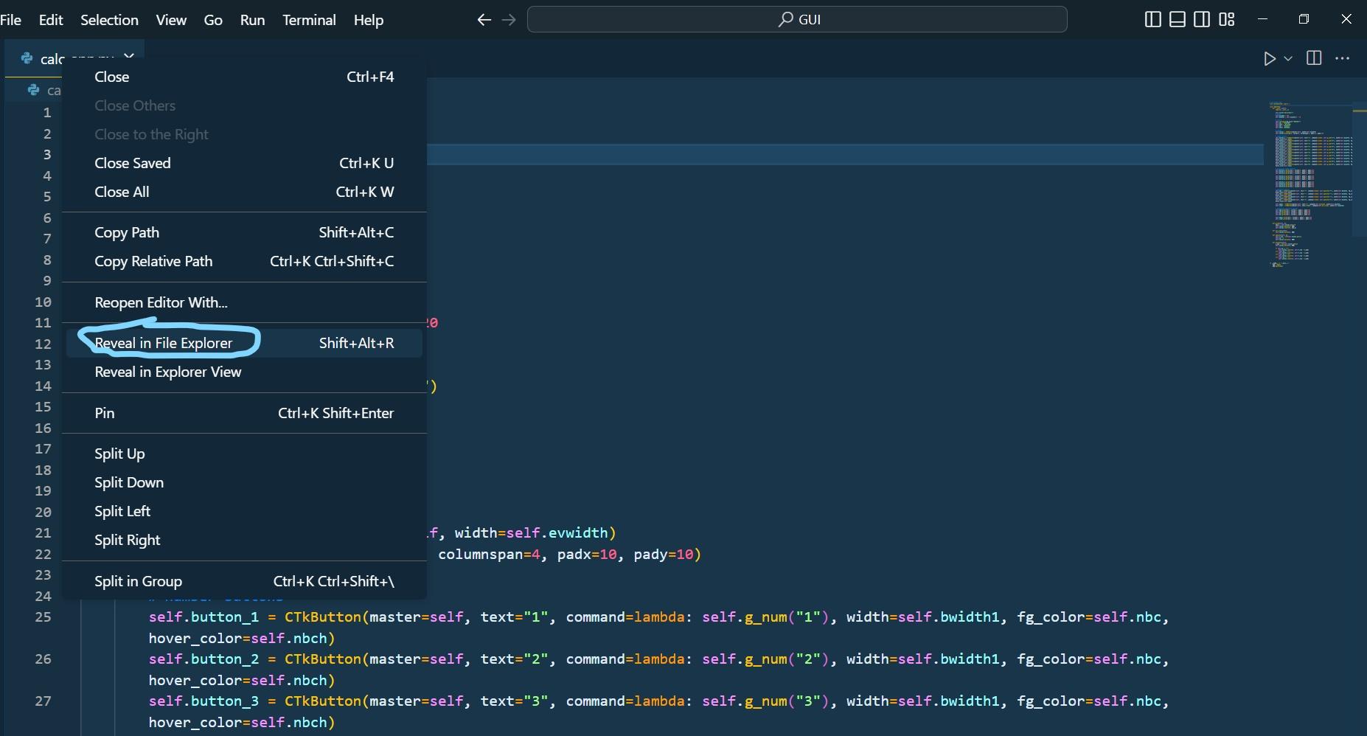
Task: Navigate forward with the forward arrow
Action: (x=509, y=20)
